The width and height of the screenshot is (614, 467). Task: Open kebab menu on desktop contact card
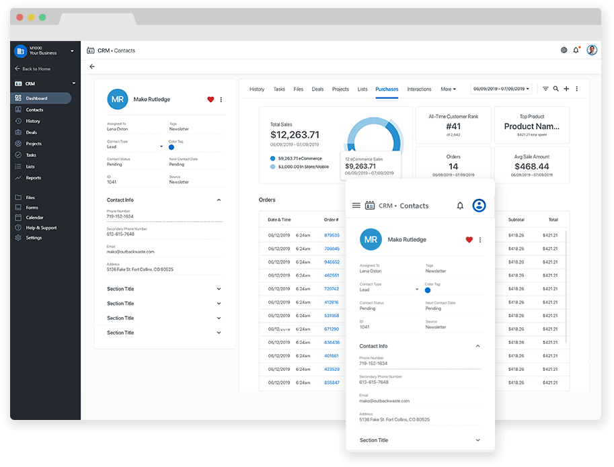click(221, 99)
